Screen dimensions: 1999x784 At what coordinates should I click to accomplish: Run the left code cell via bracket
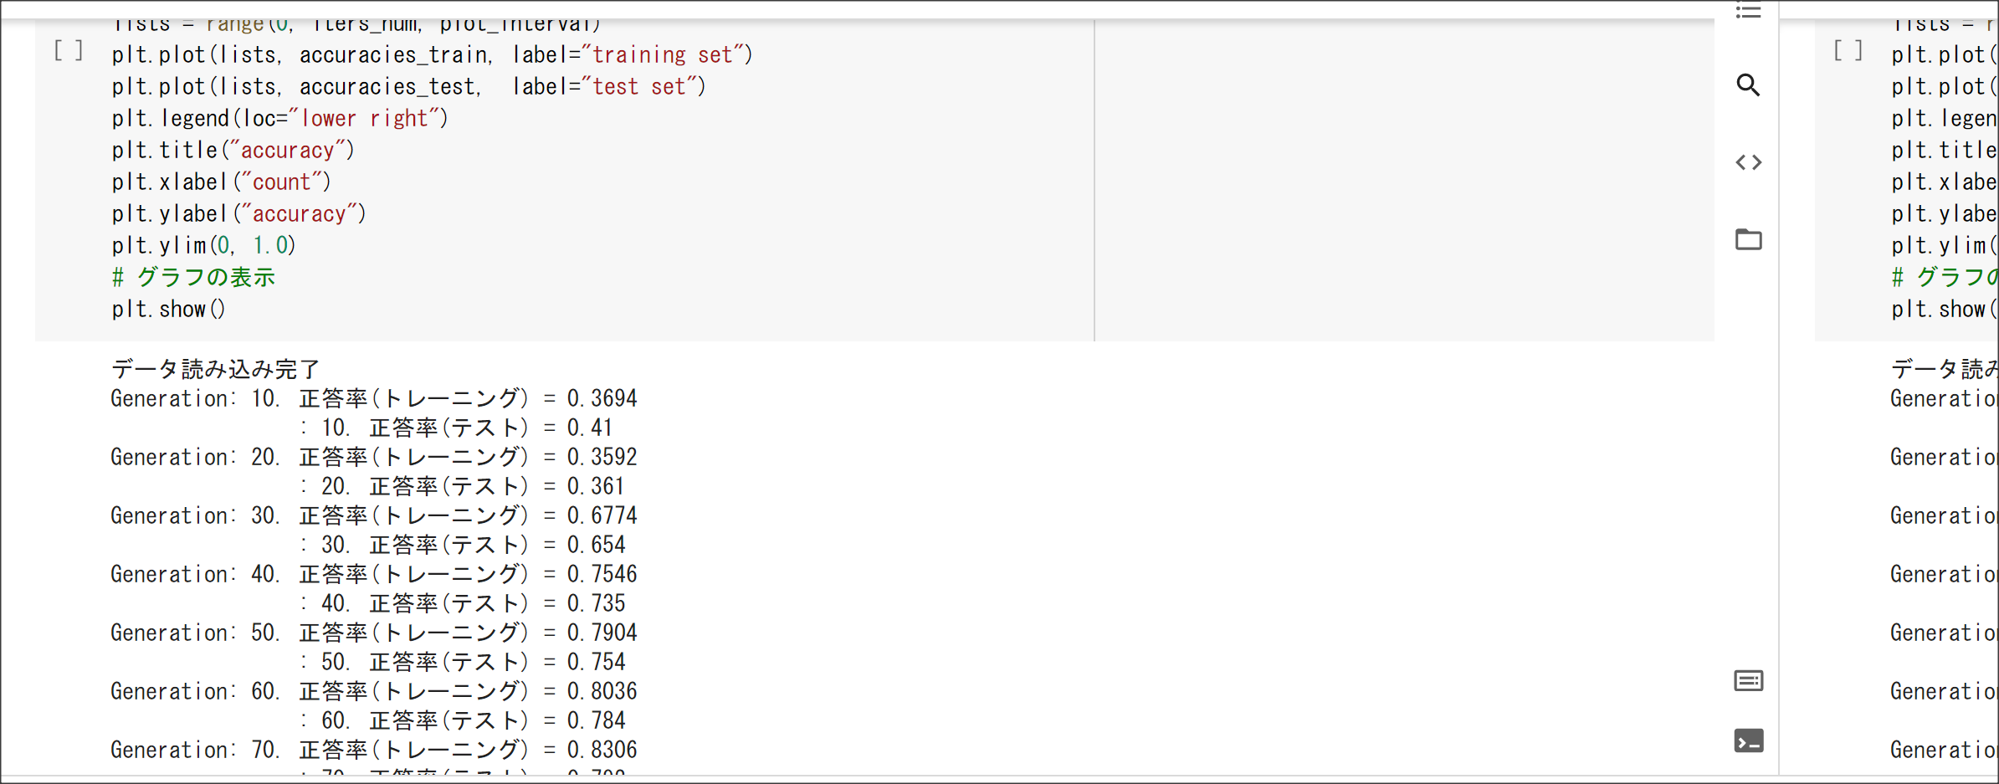[69, 51]
